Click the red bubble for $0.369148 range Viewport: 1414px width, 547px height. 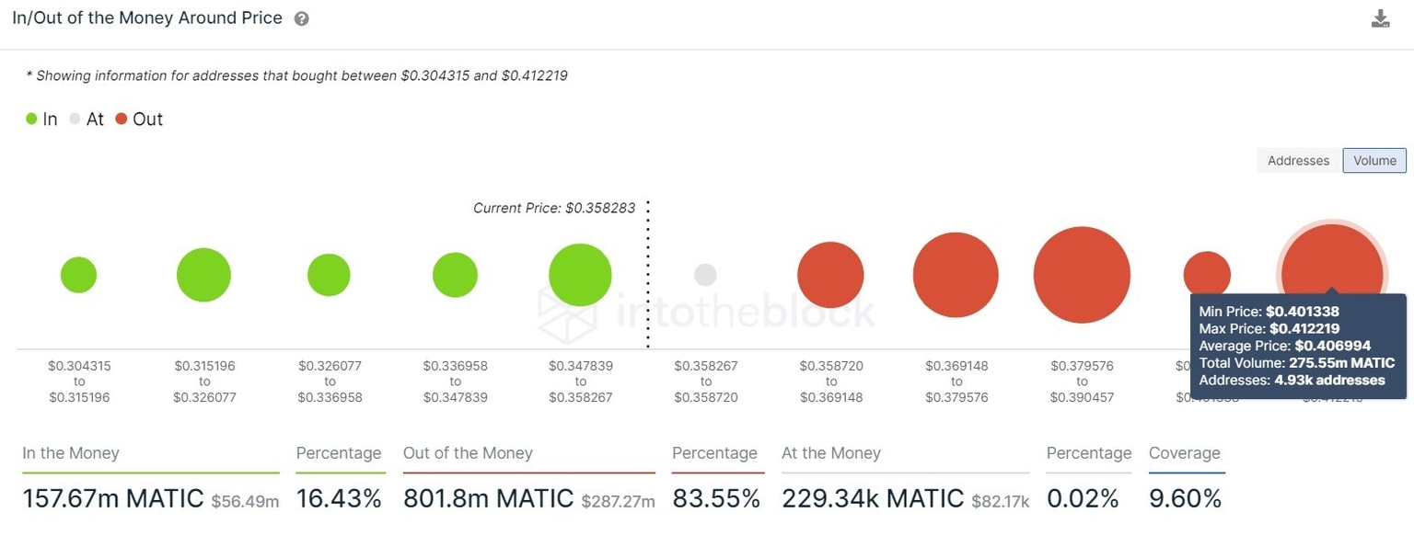(956, 273)
